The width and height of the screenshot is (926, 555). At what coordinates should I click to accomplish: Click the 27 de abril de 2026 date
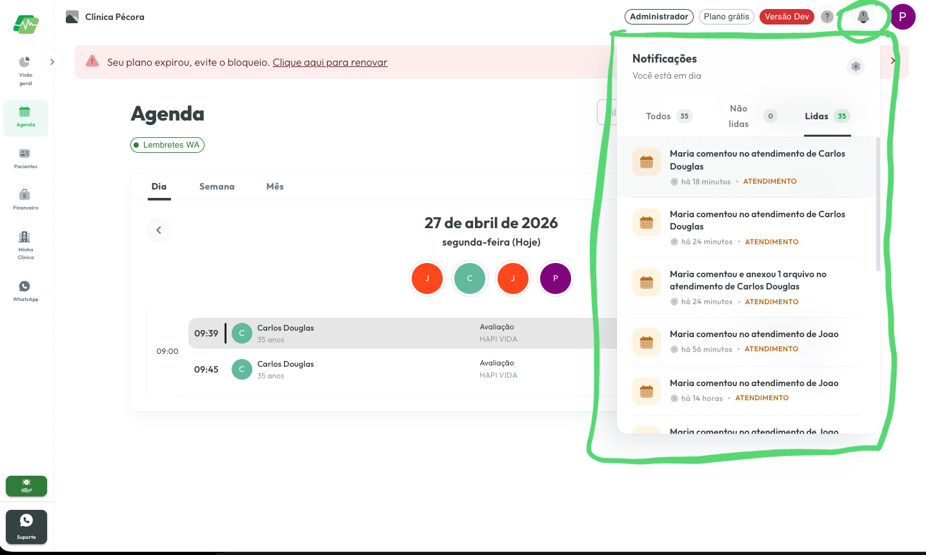pyautogui.click(x=491, y=223)
